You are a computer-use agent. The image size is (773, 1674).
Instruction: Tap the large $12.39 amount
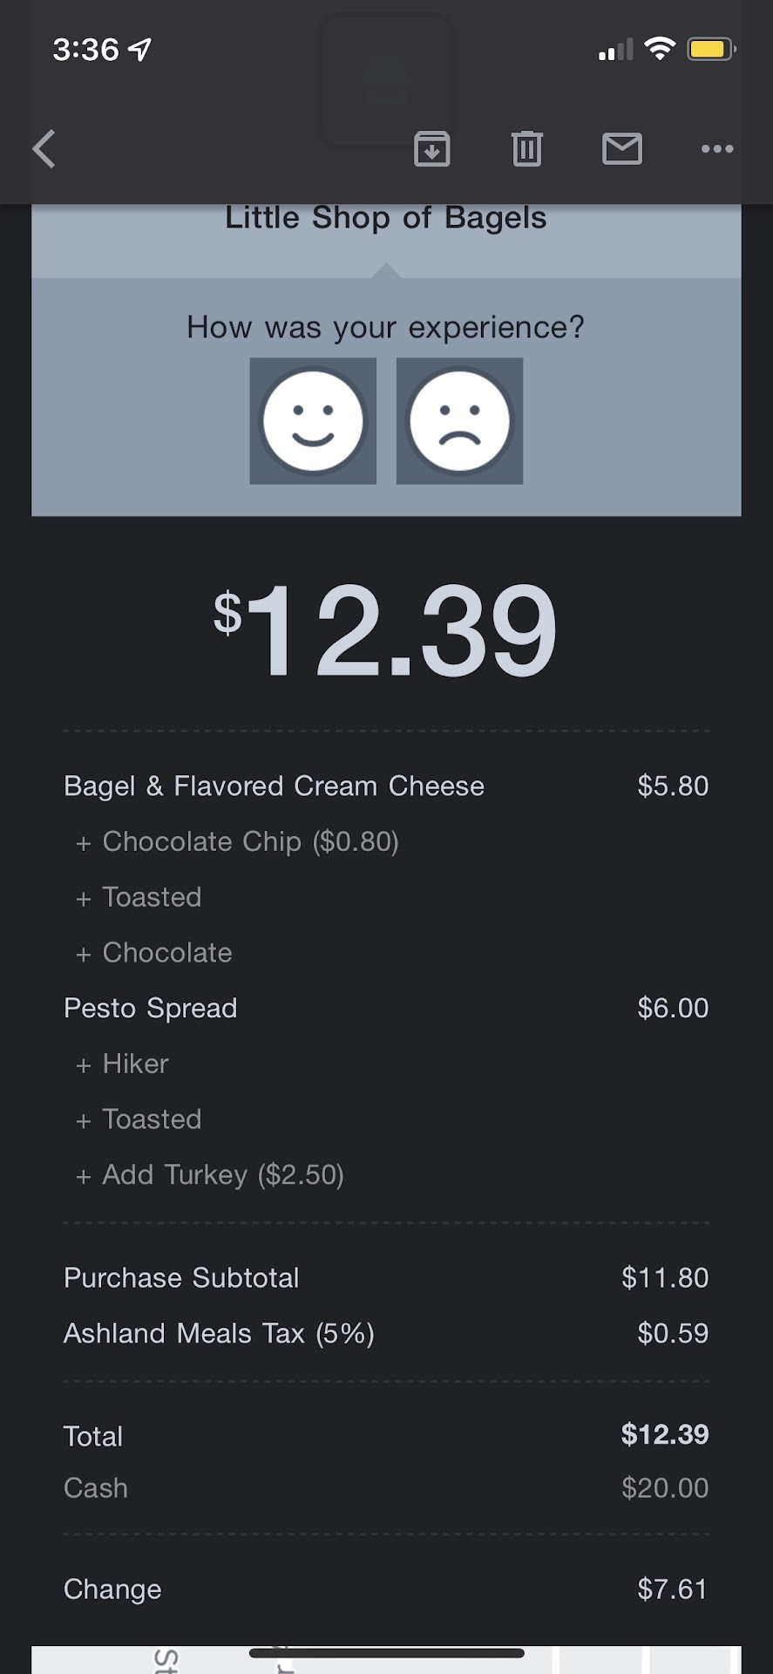point(385,630)
